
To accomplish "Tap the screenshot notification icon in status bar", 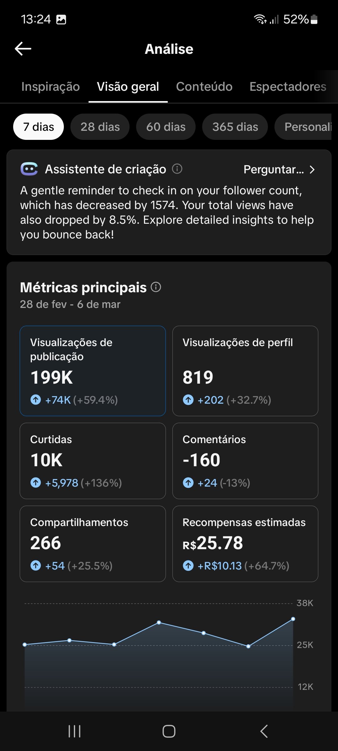I will click(x=61, y=20).
